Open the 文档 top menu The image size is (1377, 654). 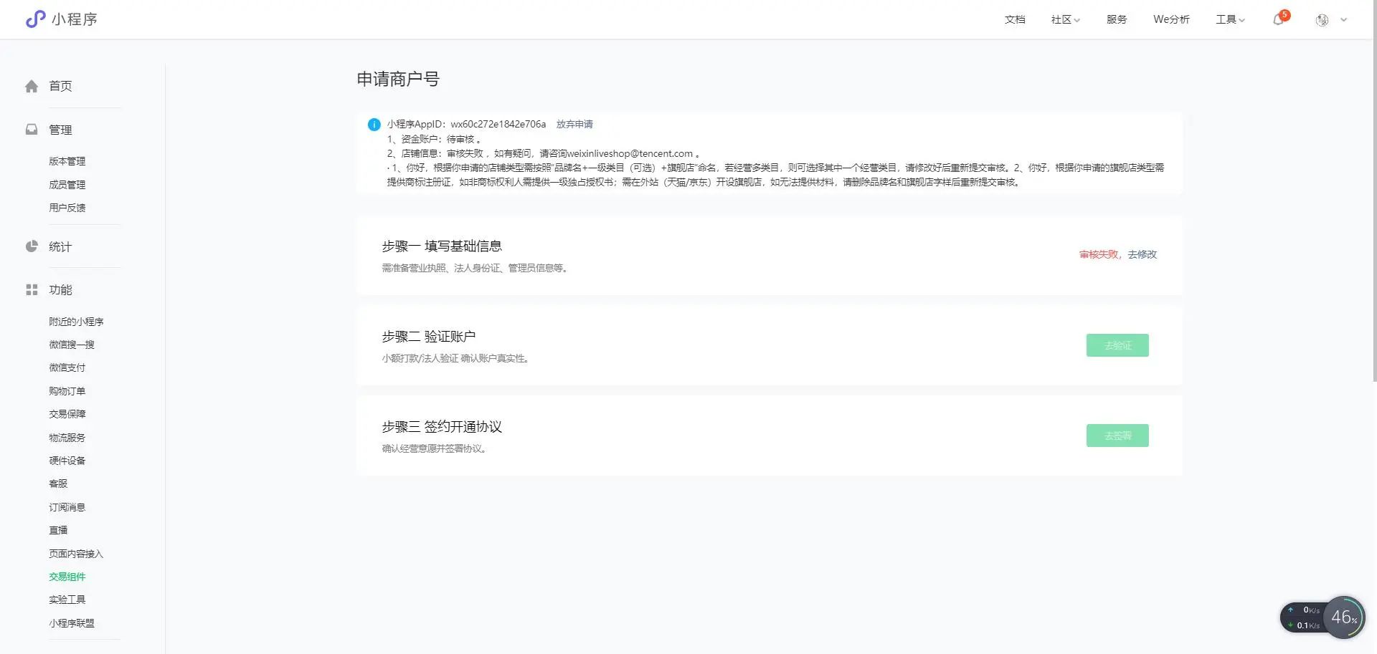coord(1015,19)
